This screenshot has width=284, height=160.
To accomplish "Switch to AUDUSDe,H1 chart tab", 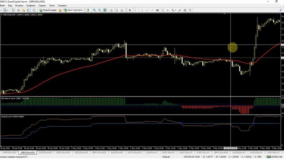I will click(x=256, y=152).
